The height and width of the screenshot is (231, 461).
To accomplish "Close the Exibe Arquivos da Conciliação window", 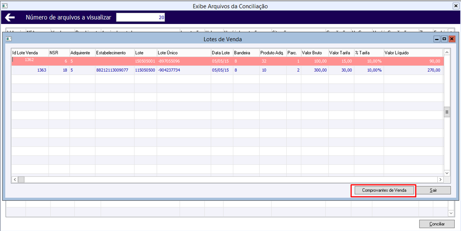I will pyautogui.click(x=456, y=5).
